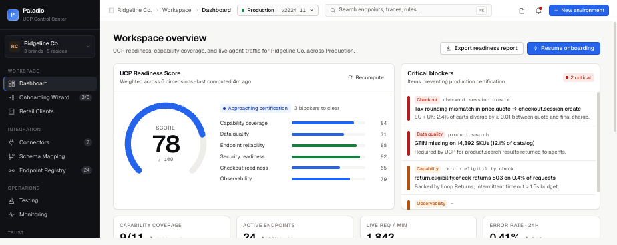The height and width of the screenshot is (245, 617).
Task: Open the Onboarding Wizard page
Action: point(50,97)
